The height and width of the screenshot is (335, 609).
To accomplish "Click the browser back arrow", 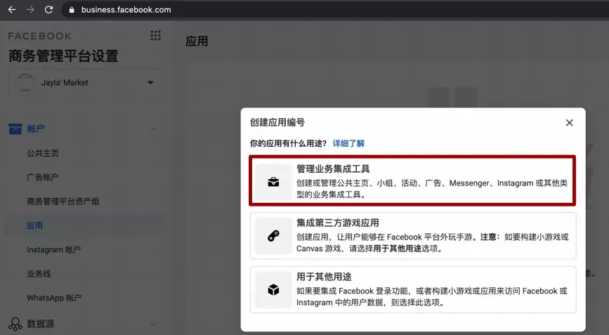I will coord(12,10).
